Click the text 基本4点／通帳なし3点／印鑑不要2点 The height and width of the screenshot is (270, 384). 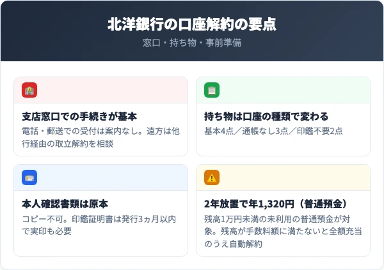click(x=273, y=131)
